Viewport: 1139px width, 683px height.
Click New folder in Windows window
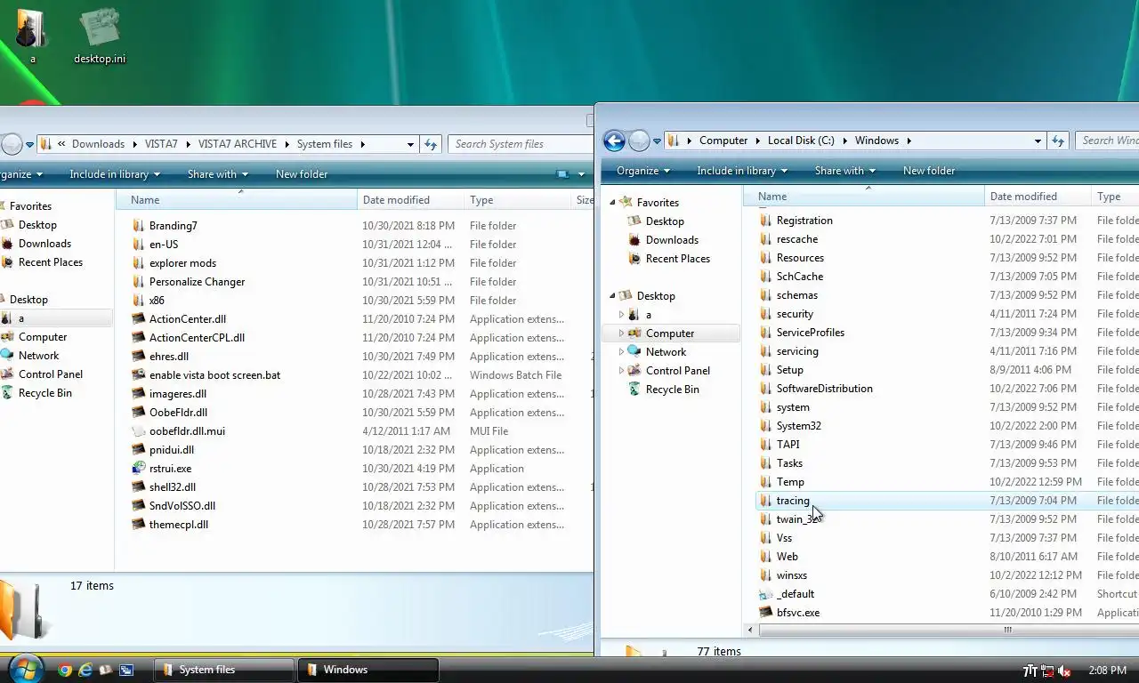coord(929,171)
